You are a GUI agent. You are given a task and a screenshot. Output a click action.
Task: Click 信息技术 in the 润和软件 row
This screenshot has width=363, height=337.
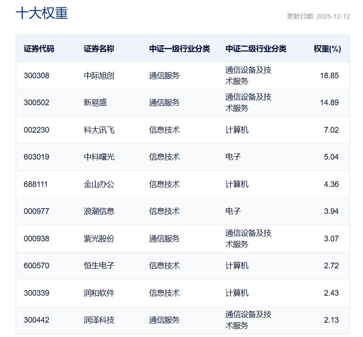tap(165, 293)
